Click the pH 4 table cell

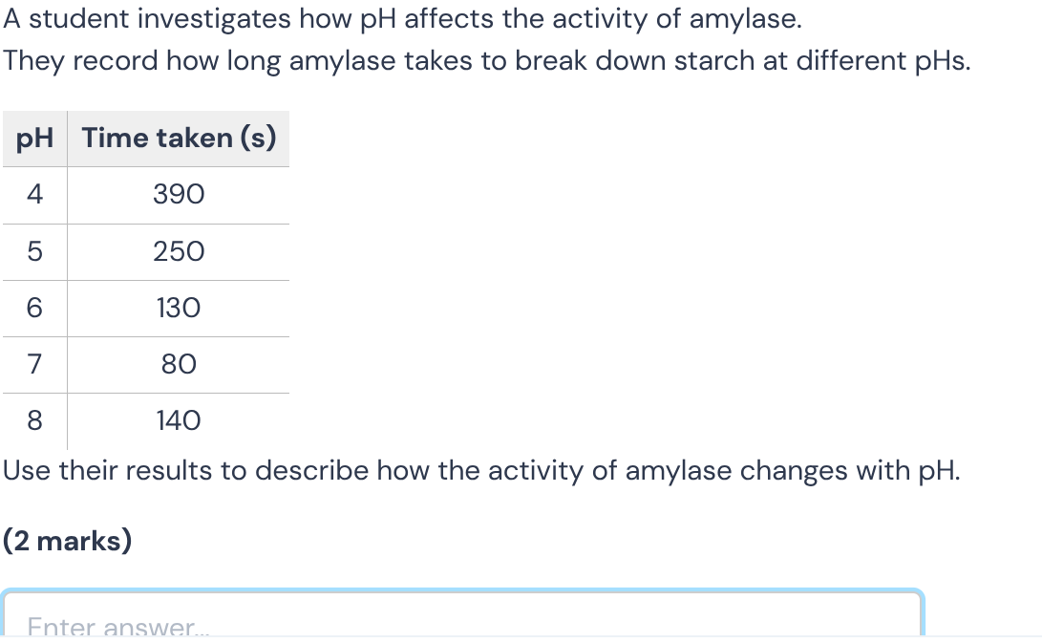click(x=34, y=195)
